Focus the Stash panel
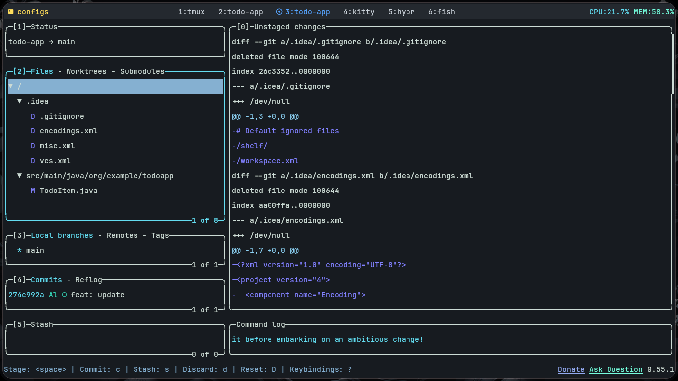This screenshot has width=678, height=381. (x=115, y=339)
